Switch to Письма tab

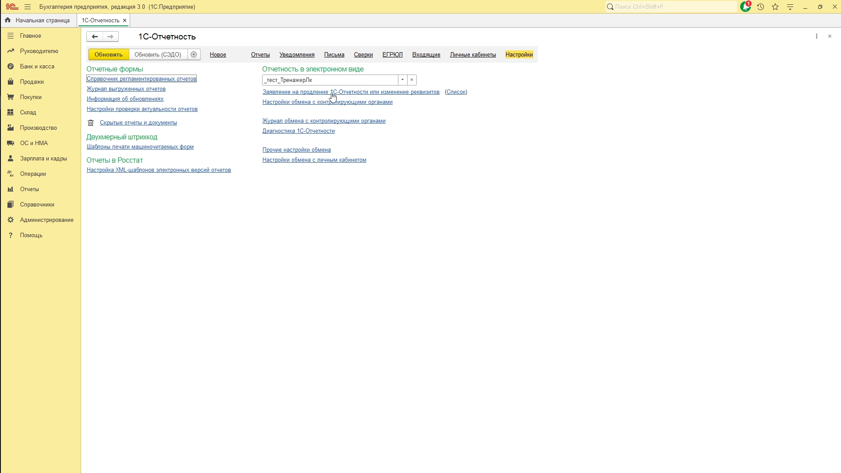[334, 55]
